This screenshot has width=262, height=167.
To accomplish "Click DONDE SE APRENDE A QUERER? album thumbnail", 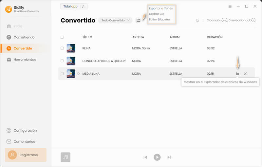I will (x=71, y=61).
